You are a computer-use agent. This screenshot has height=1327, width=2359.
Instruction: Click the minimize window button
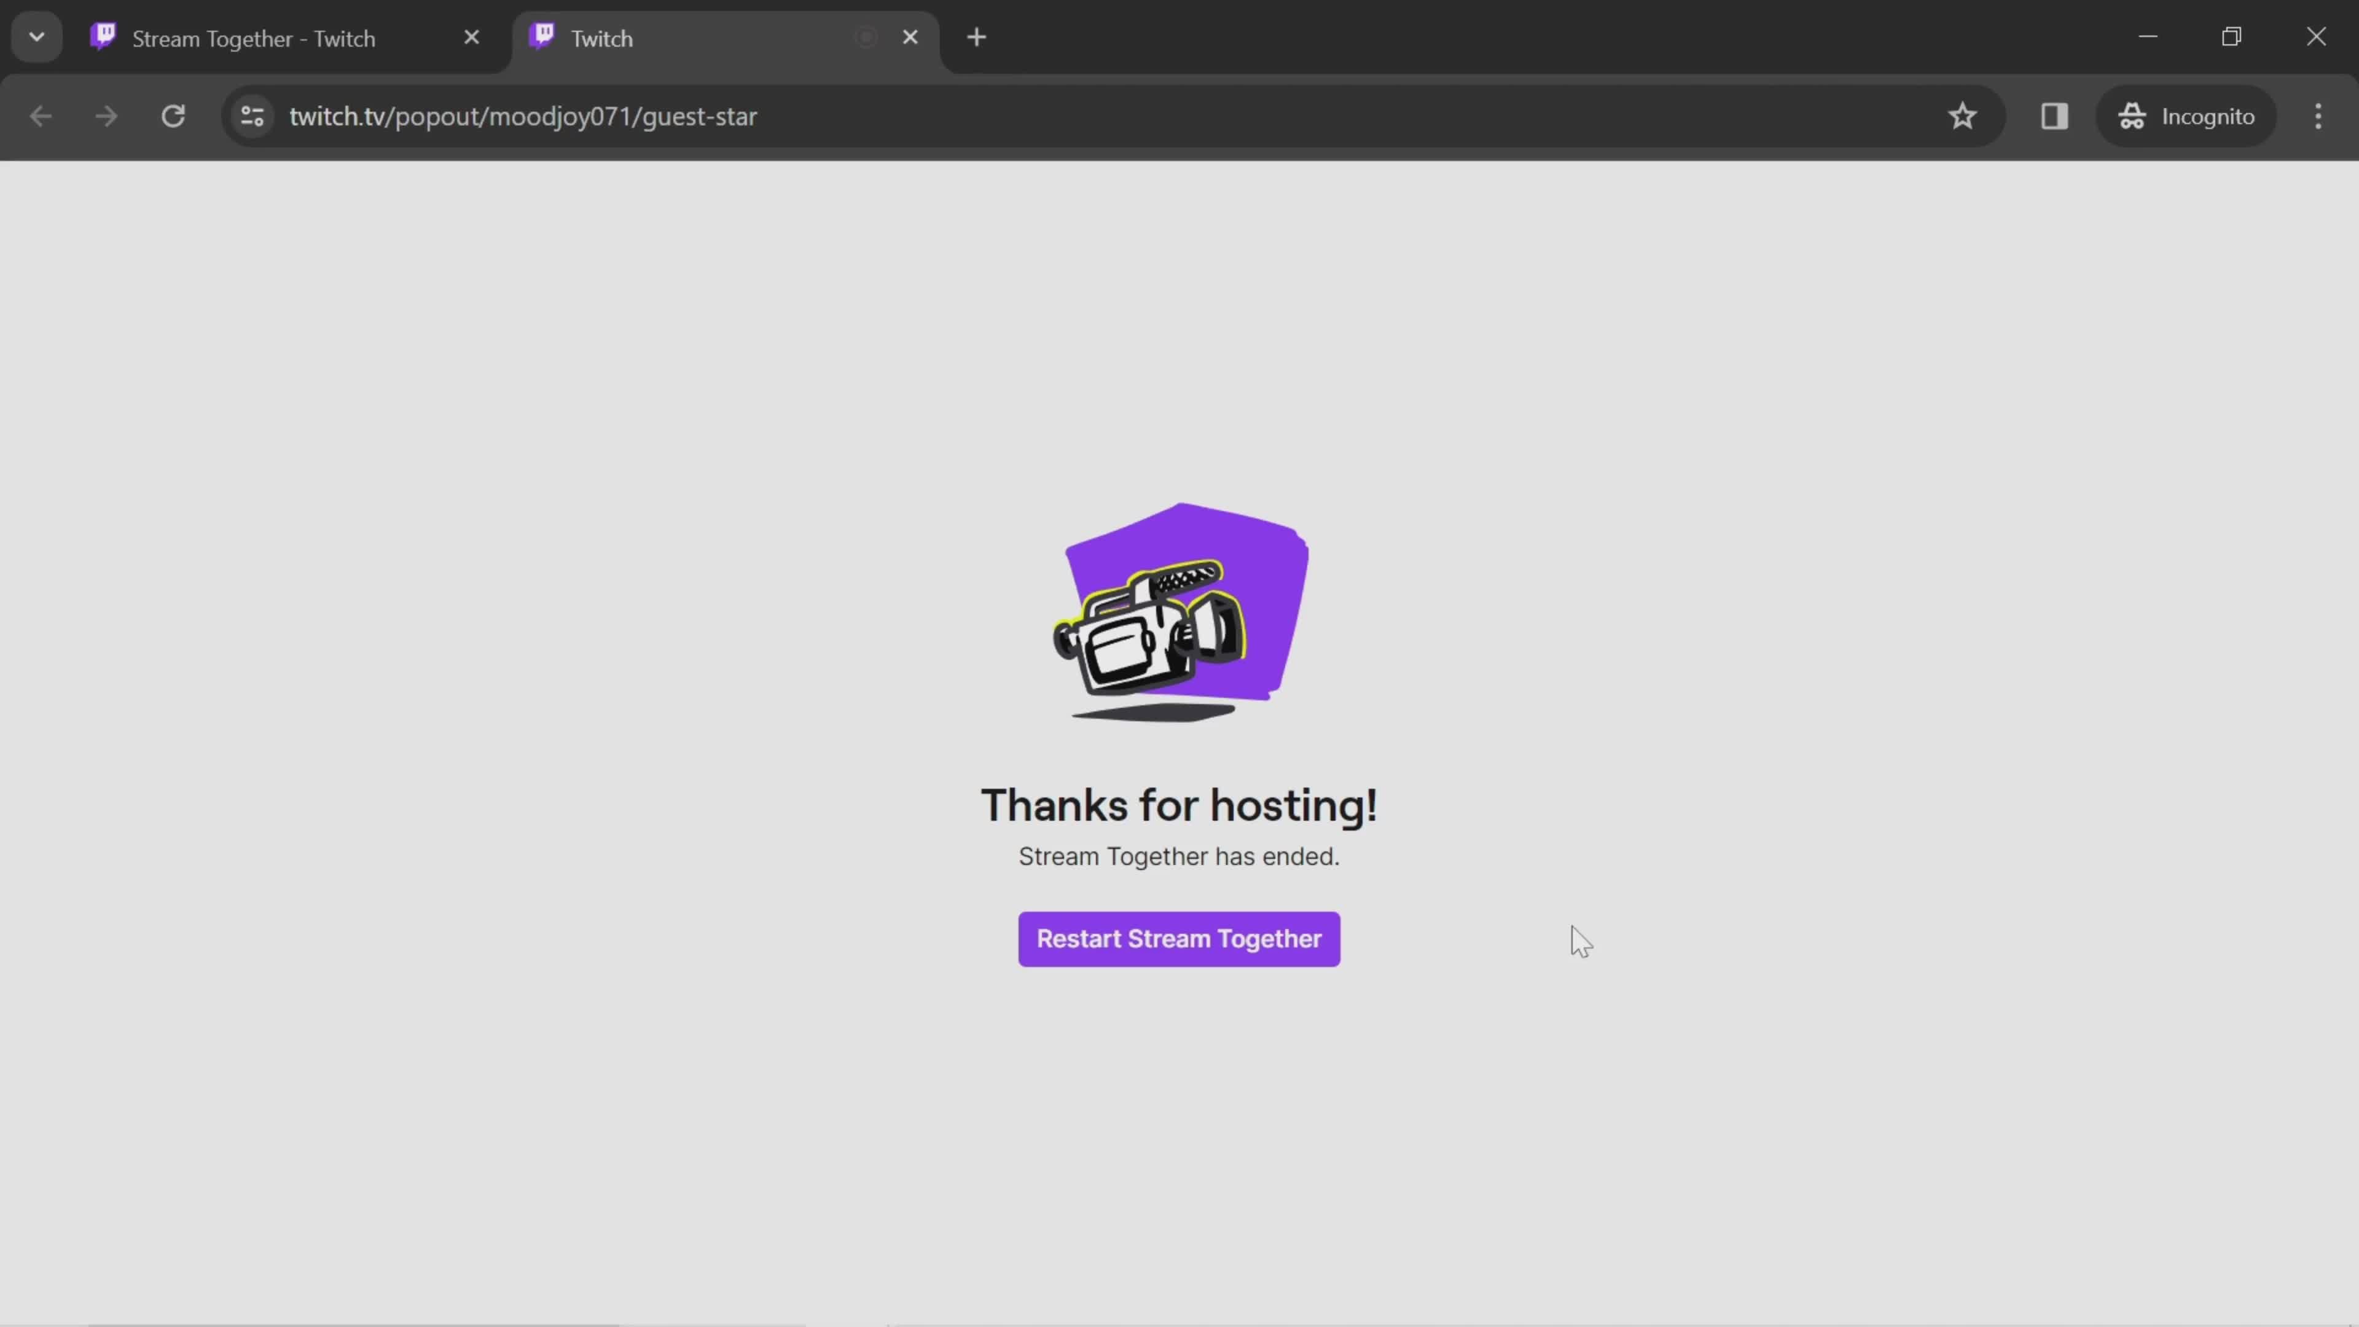coord(2148,36)
